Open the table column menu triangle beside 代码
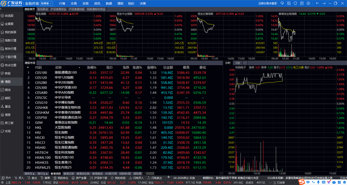This screenshot has height=185, width=347. pos(28,67)
